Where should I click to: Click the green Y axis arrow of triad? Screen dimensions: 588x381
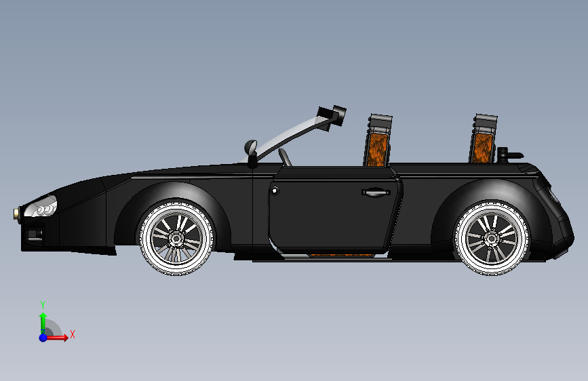coord(43,323)
